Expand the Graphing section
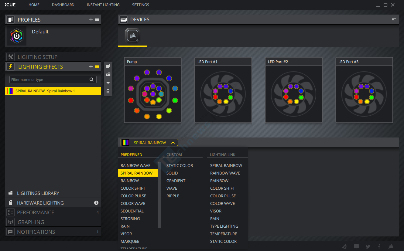This screenshot has width=404, height=251. [53, 222]
